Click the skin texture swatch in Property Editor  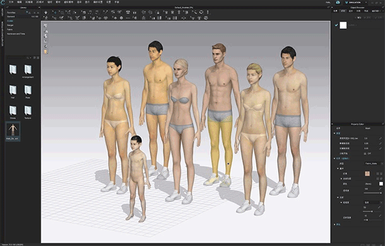tap(367, 174)
